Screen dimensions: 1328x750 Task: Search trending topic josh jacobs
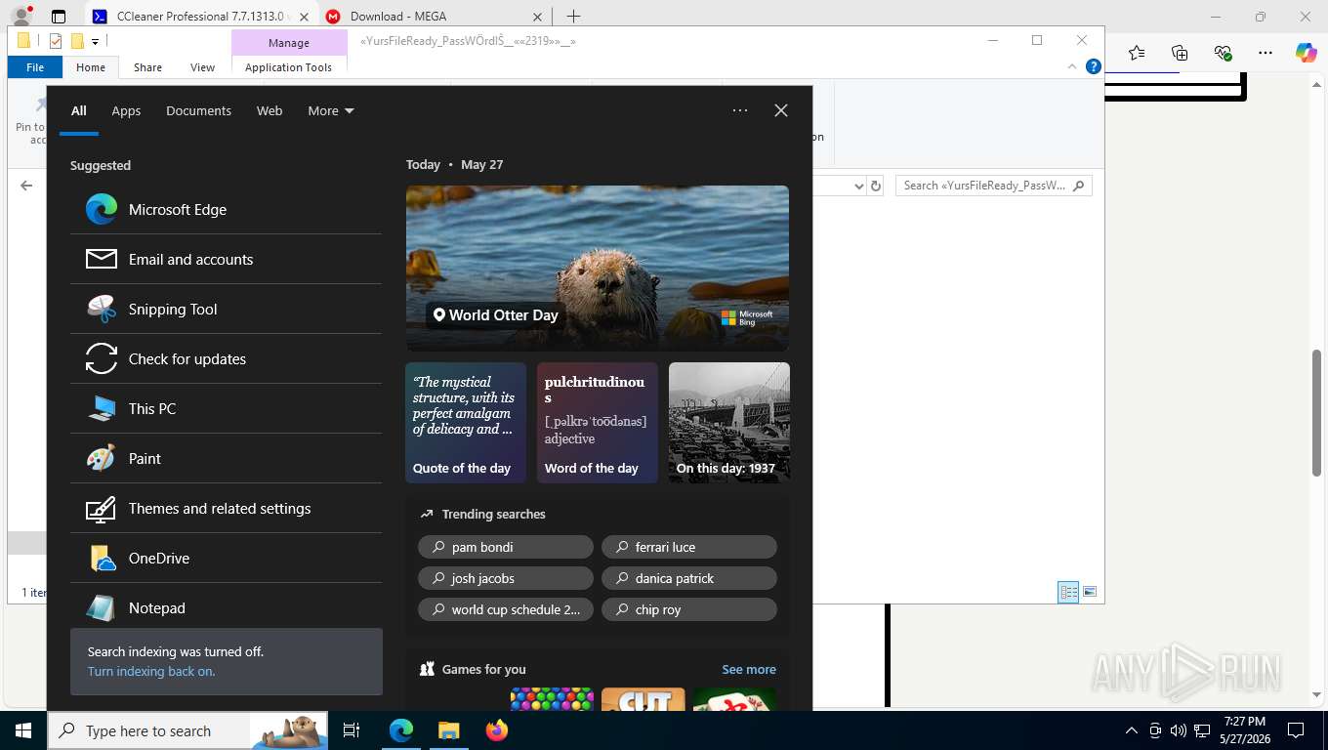click(x=506, y=578)
